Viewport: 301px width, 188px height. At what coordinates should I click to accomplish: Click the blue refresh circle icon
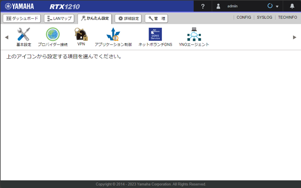pyautogui.click(x=270, y=6)
